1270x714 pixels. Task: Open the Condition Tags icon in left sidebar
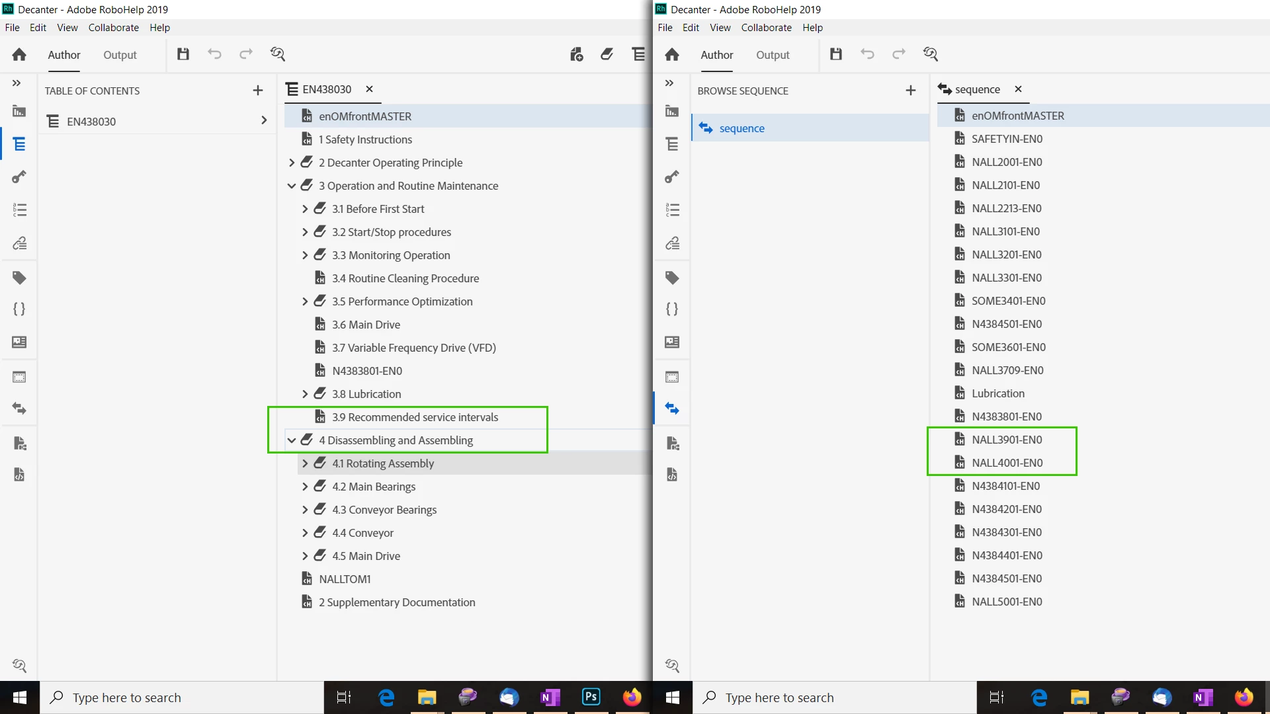tap(19, 278)
